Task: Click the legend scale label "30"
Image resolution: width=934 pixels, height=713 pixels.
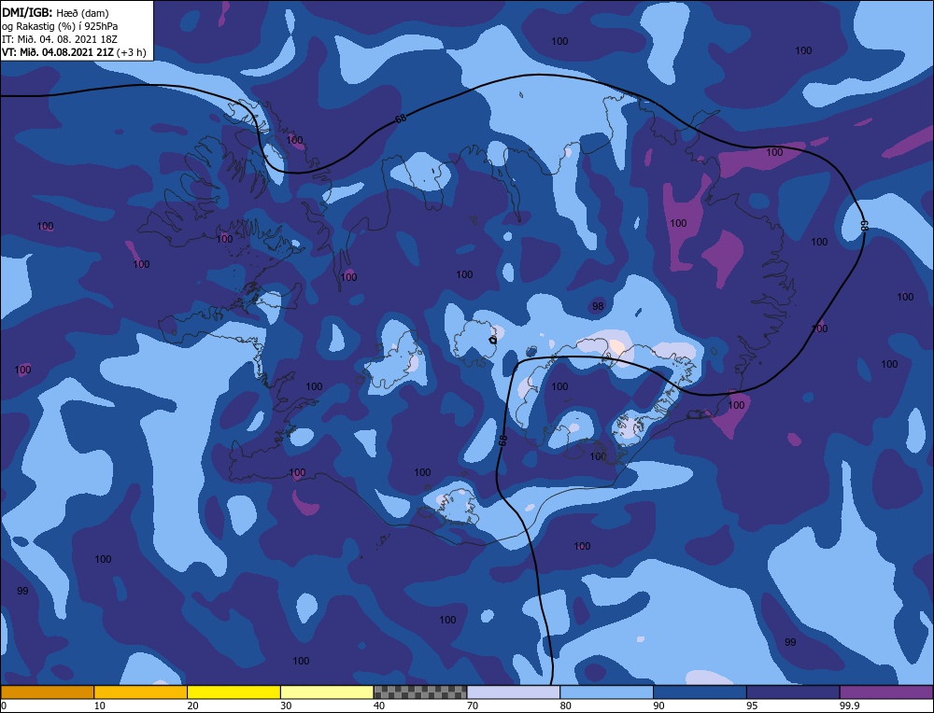Action: (x=286, y=706)
